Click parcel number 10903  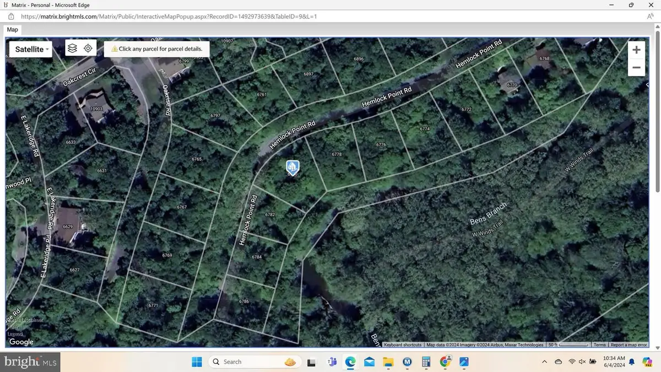click(x=96, y=109)
